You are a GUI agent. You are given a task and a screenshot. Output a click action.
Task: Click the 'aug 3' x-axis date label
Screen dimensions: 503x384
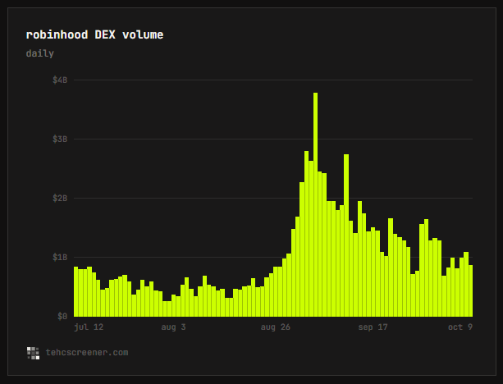[173, 327]
